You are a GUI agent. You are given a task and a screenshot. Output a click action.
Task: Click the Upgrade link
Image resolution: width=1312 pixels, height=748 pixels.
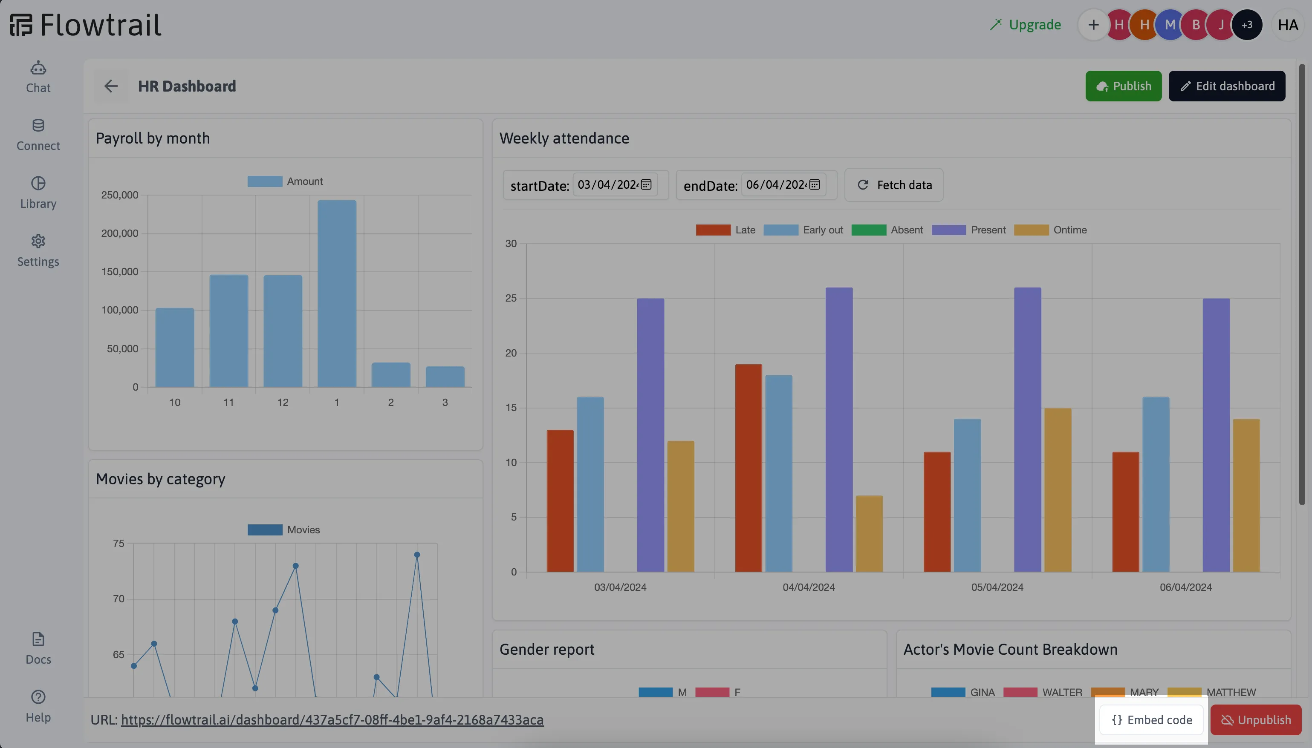pos(1025,25)
